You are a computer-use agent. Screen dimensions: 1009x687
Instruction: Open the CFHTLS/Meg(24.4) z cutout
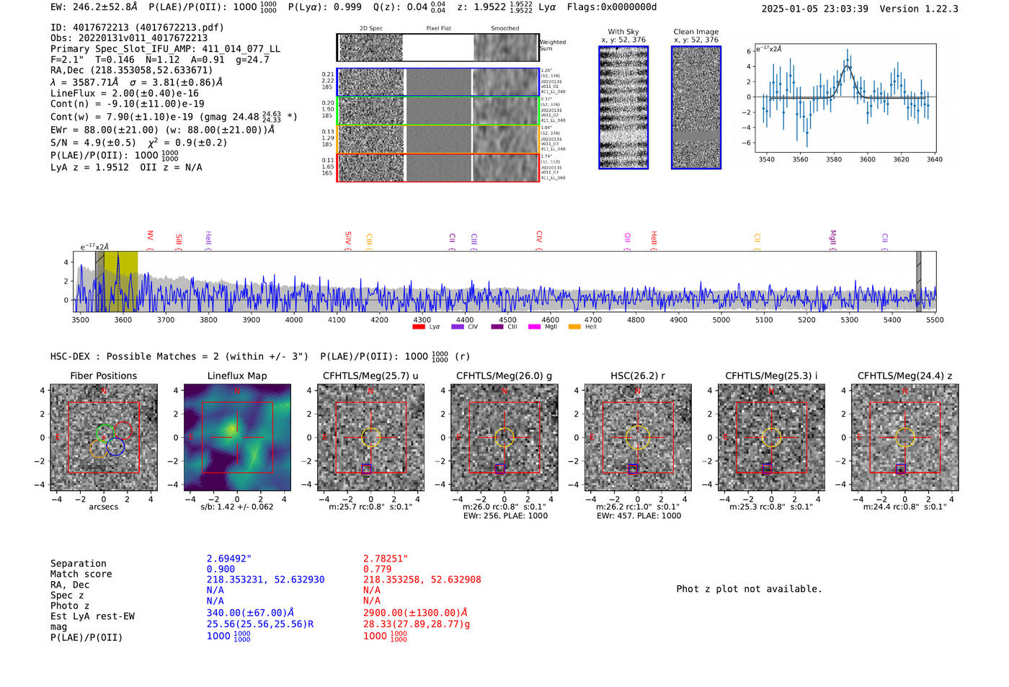pos(905,438)
